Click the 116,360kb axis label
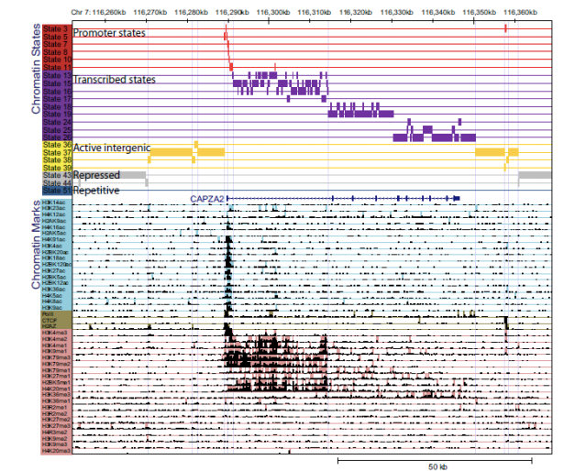This screenshot has width=575, height=471. (x=520, y=12)
